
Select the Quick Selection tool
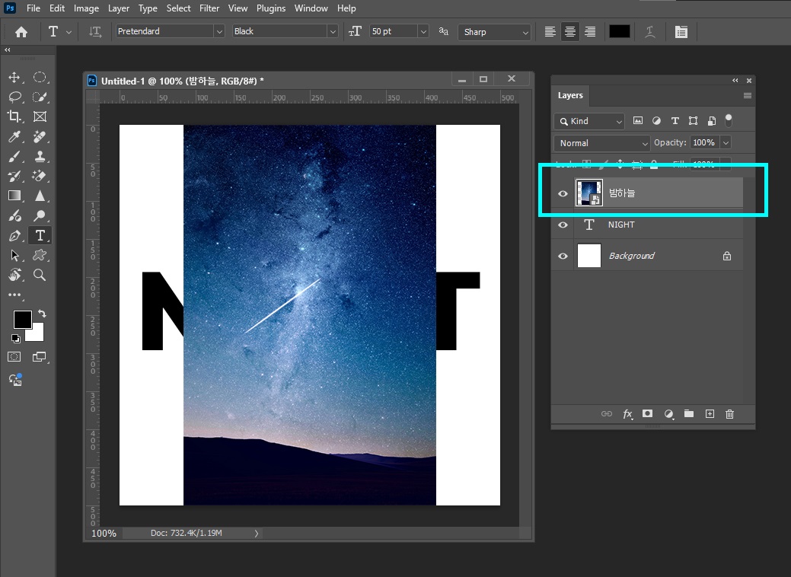click(40, 97)
